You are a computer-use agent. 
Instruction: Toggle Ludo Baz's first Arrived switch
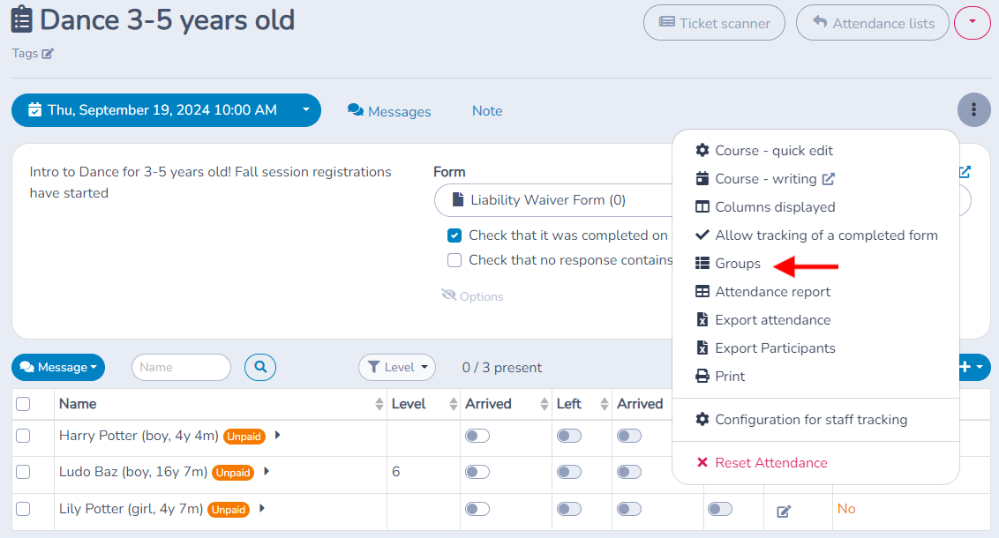[x=477, y=472]
